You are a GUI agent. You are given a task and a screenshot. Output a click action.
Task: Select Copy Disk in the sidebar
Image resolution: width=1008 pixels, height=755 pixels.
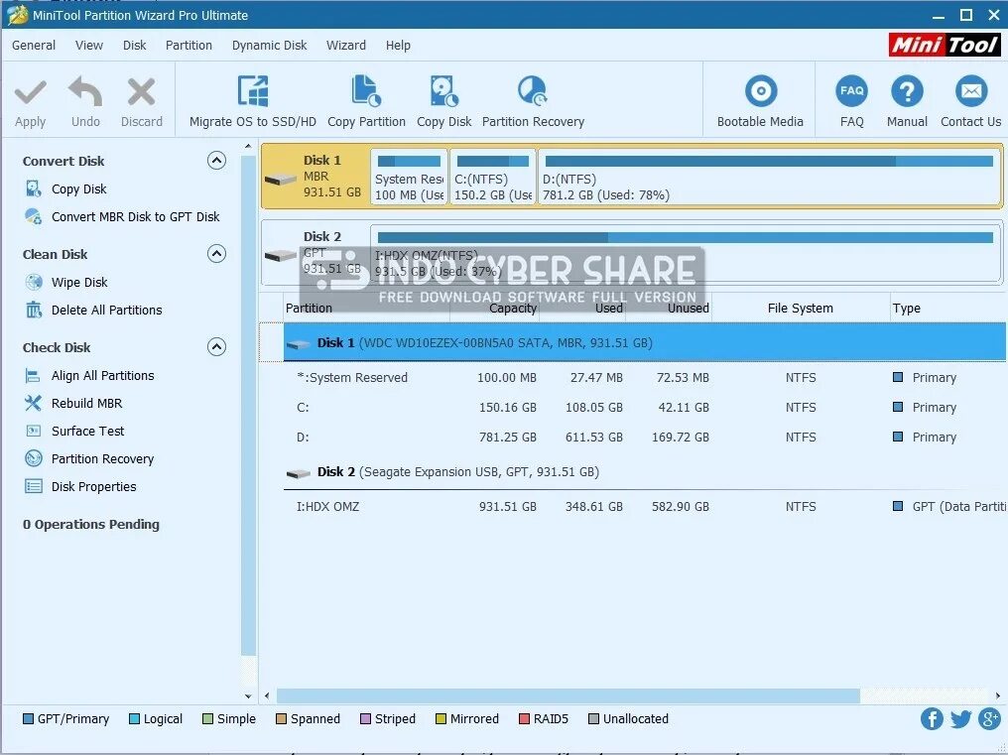(x=79, y=189)
